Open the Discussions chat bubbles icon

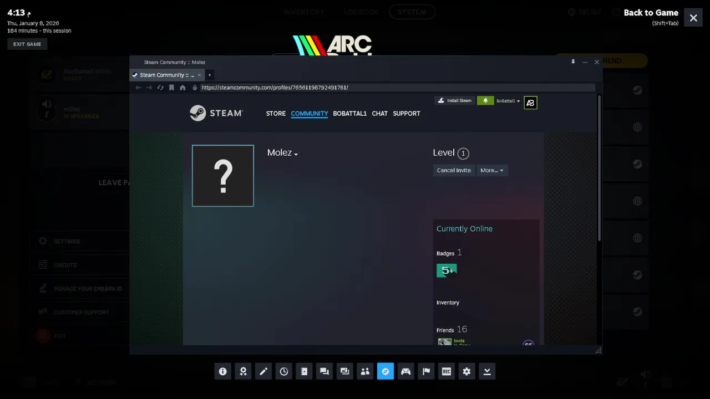pos(324,371)
